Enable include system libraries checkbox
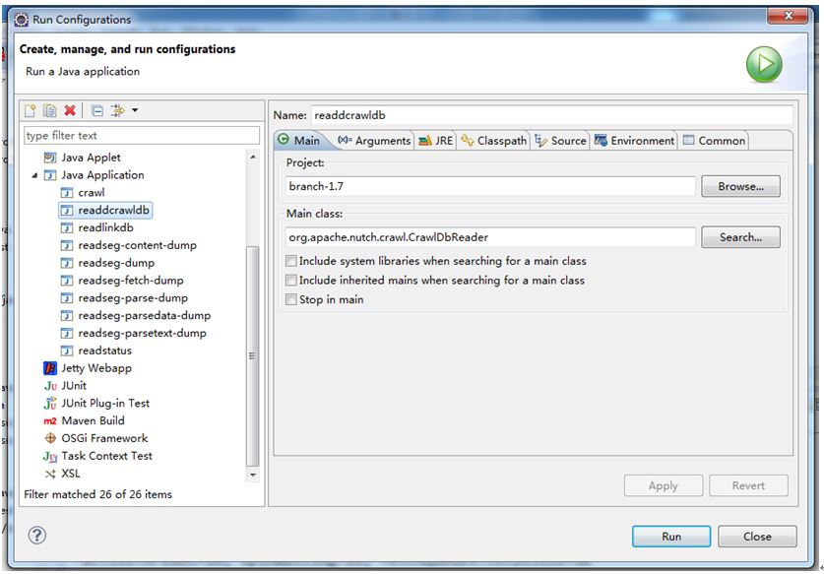This screenshot has width=824, height=574. pyautogui.click(x=290, y=262)
